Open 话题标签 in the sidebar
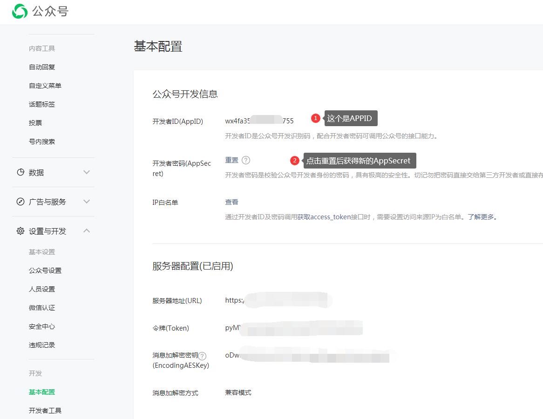This screenshot has width=543, height=419. click(x=42, y=104)
